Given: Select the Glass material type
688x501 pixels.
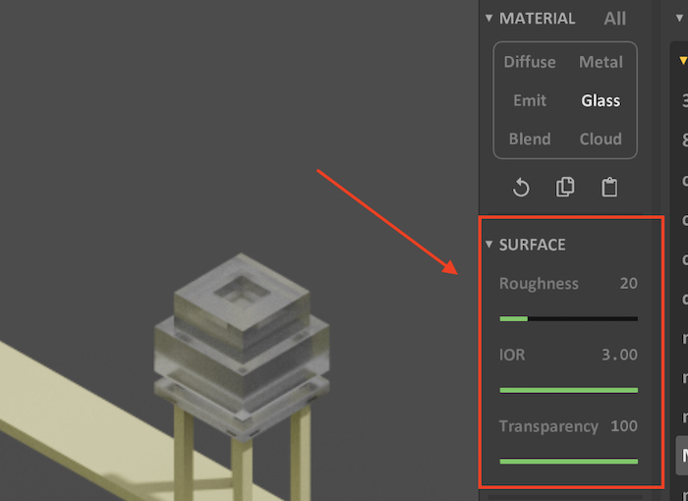Looking at the screenshot, I should pyautogui.click(x=601, y=100).
